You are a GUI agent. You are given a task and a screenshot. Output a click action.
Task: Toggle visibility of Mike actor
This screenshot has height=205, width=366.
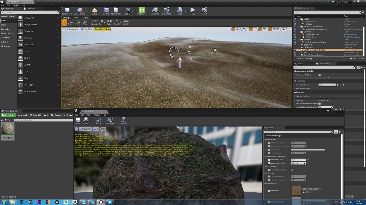coord(295,52)
